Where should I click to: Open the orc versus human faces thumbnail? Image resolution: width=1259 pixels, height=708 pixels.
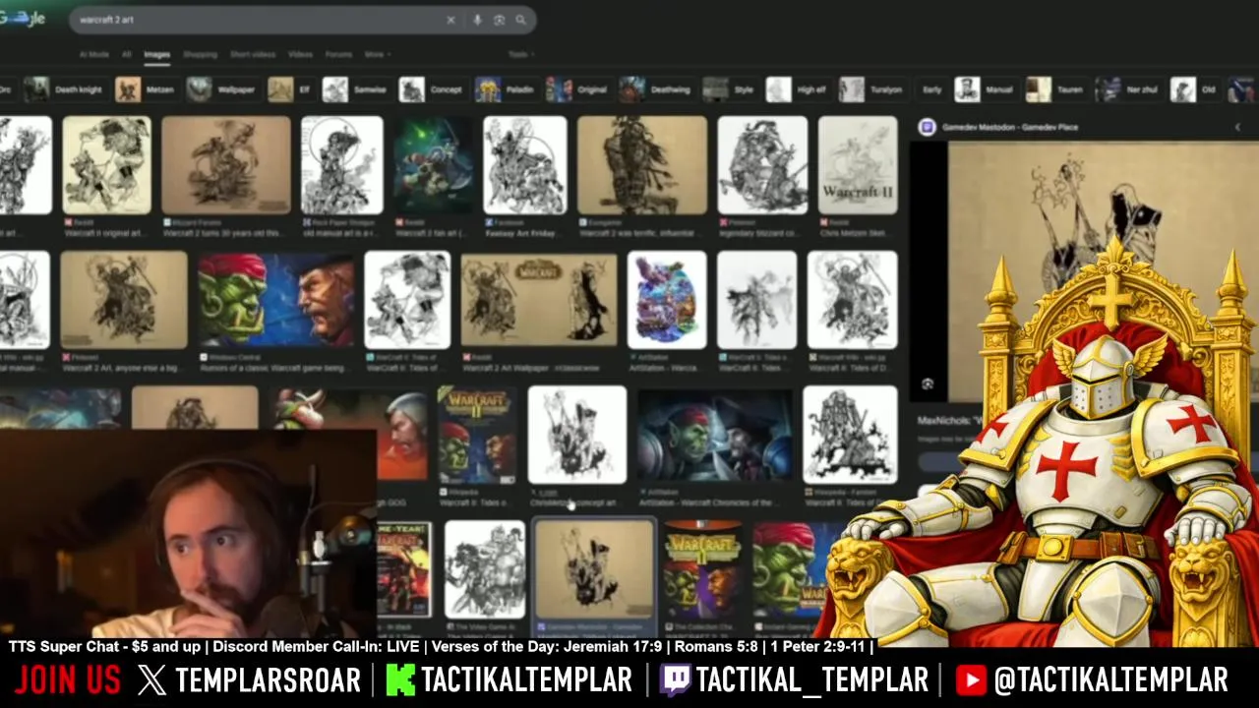pyautogui.click(x=275, y=300)
